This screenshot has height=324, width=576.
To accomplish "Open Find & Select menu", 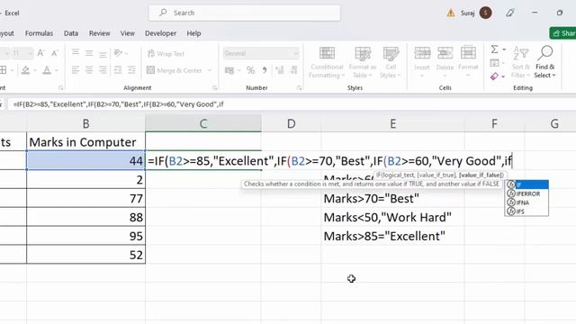I will click(544, 62).
